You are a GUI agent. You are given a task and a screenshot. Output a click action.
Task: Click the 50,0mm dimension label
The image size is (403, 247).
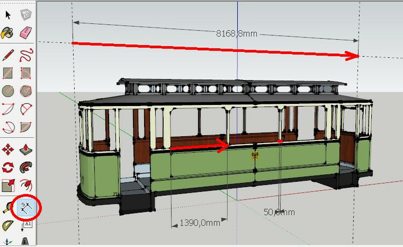(279, 212)
